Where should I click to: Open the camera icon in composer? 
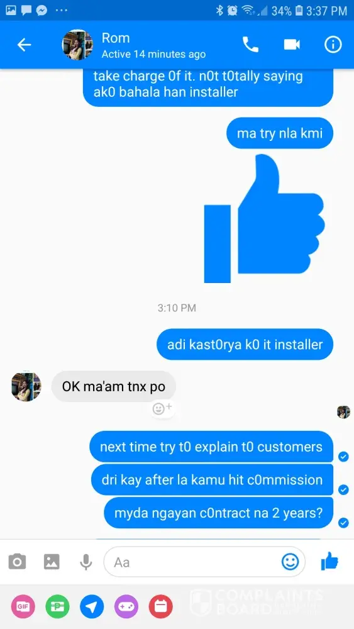(x=17, y=561)
